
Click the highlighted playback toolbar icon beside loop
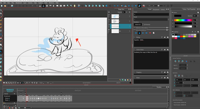pos(139,6)
